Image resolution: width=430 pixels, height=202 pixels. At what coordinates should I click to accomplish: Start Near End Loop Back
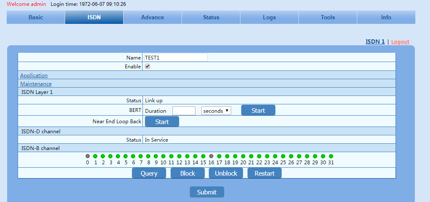[162, 122]
